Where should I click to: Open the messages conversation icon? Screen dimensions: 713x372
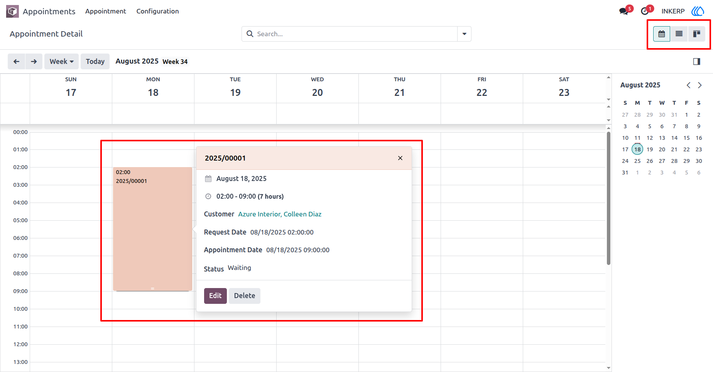(623, 11)
